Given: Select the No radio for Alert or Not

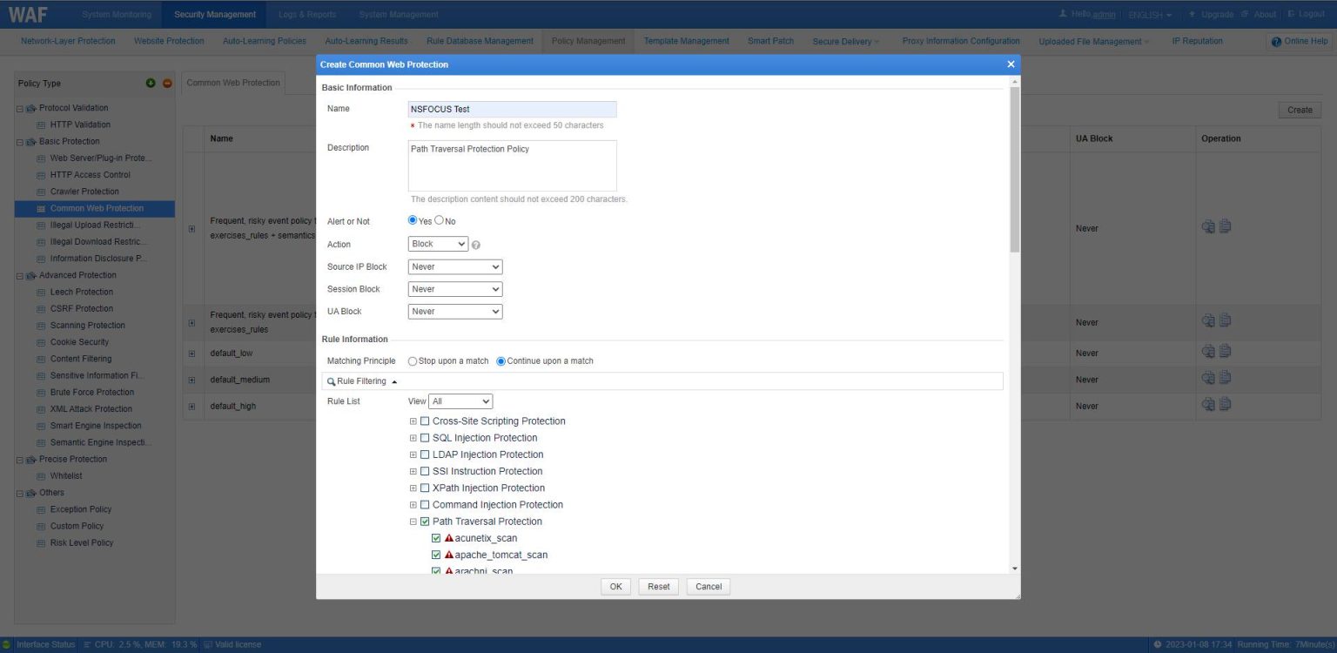Looking at the screenshot, I should (x=440, y=220).
